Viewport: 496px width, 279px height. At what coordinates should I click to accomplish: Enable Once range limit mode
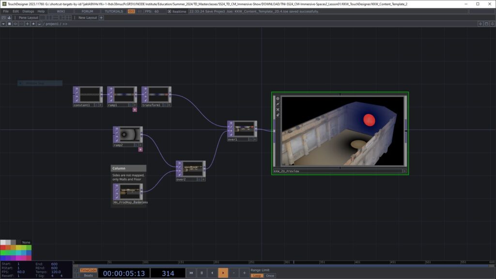[270, 276]
